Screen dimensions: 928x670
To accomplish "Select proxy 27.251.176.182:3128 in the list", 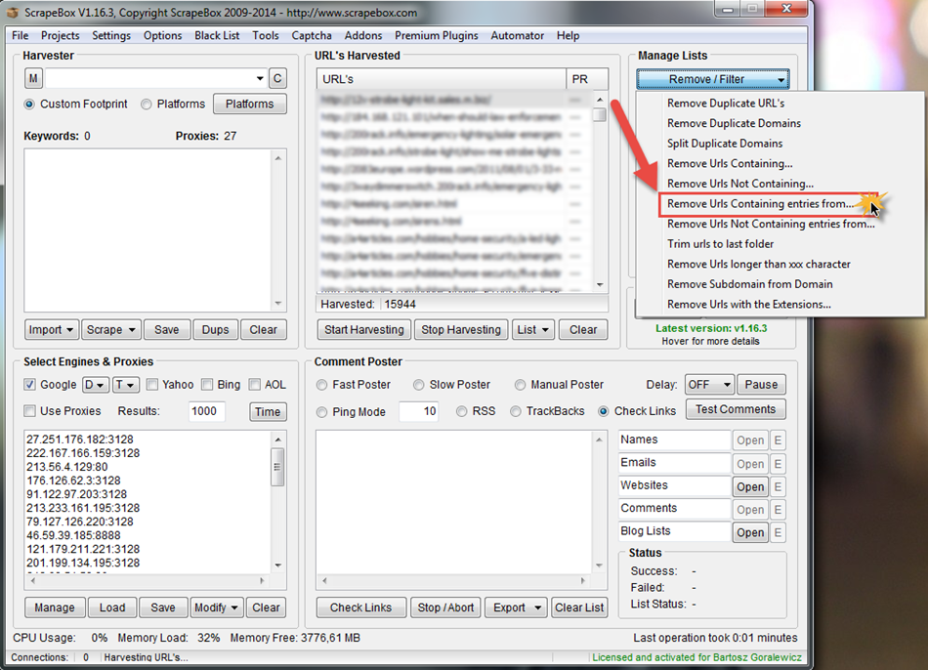I will (x=80, y=440).
